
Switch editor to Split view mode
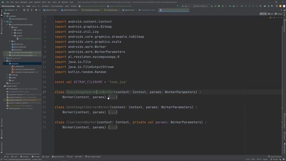point(271,14)
